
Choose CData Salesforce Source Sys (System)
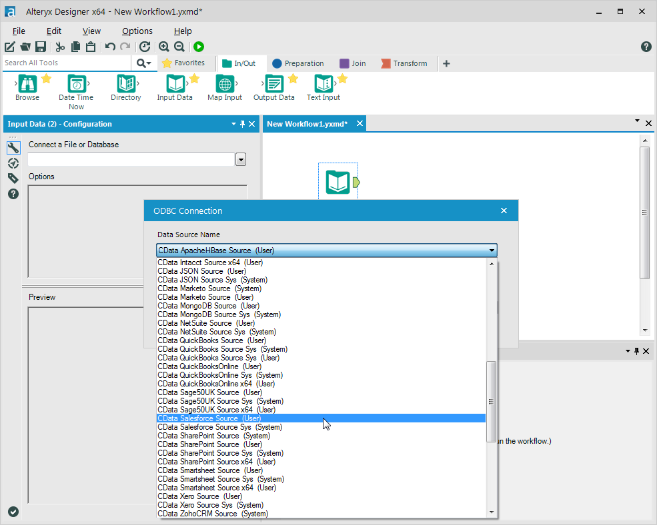tap(321, 427)
